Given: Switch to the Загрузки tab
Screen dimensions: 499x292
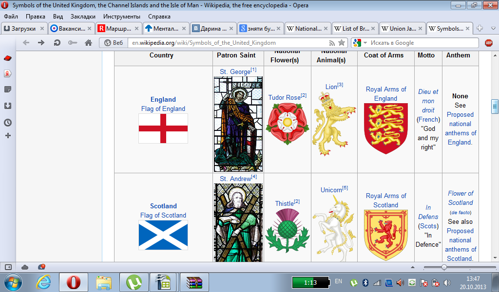Looking at the screenshot, I should [24, 28].
